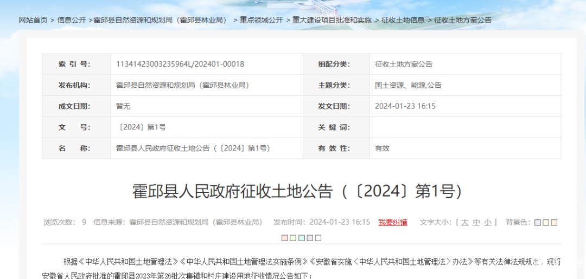The image size is (586, 279).
Task: Open 征收土地信息 breadcrumb link
Action: (403, 20)
